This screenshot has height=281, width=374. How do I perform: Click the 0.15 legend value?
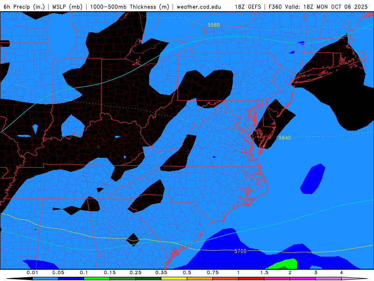click(x=110, y=273)
